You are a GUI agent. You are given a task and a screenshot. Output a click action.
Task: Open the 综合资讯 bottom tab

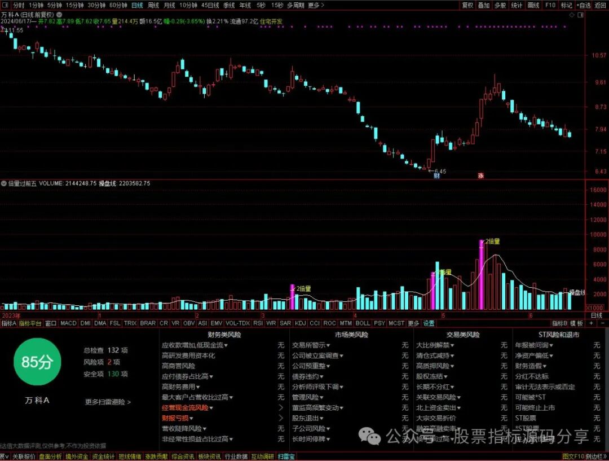coord(183,456)
